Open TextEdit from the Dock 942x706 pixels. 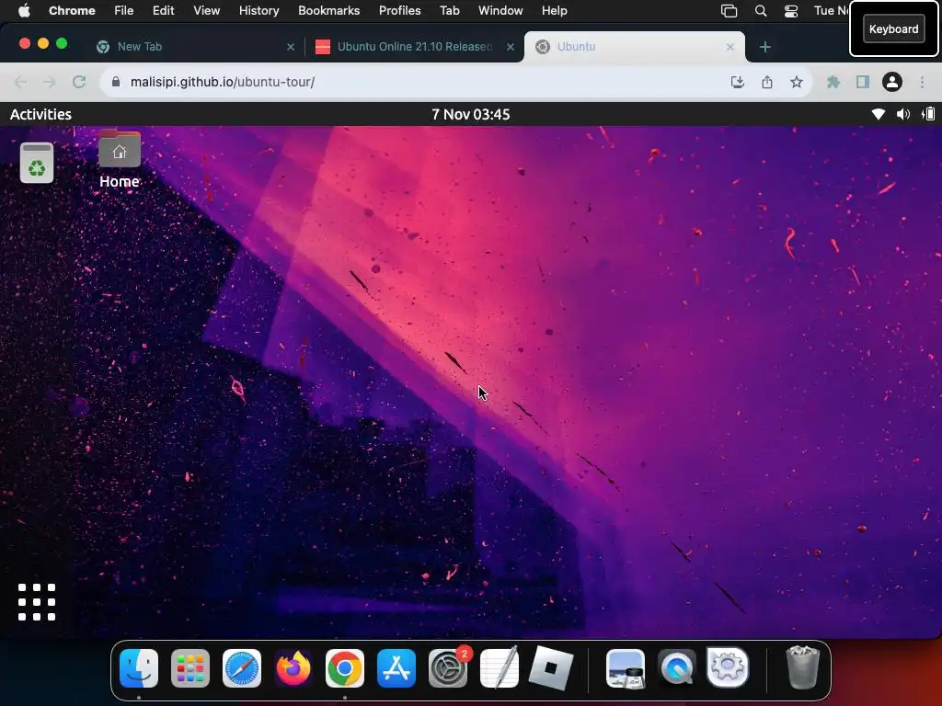pos(500,668)
